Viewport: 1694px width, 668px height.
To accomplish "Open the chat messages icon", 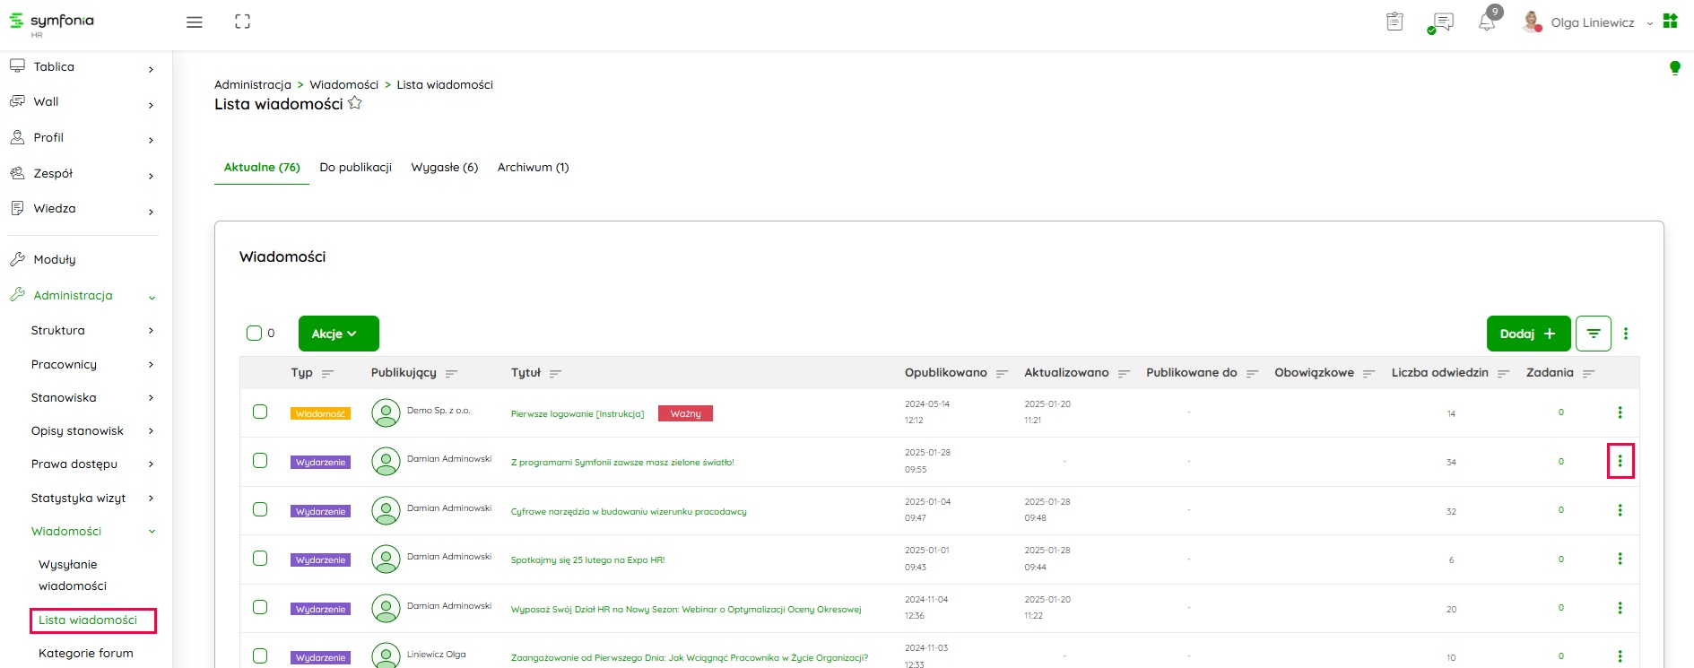I will 1442,22.
